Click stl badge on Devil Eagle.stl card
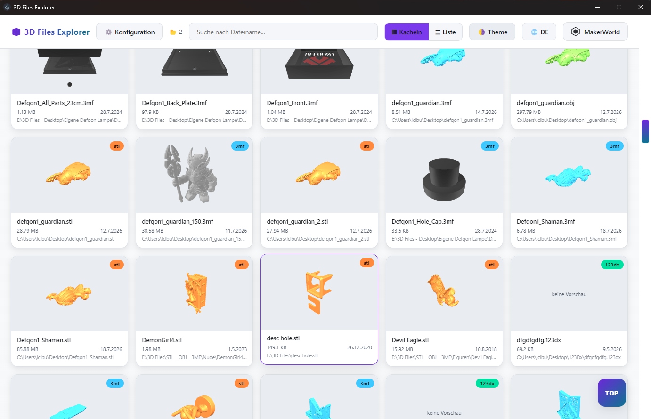Image resolution: width=651 pixels, height=419 pixels. 491,265
